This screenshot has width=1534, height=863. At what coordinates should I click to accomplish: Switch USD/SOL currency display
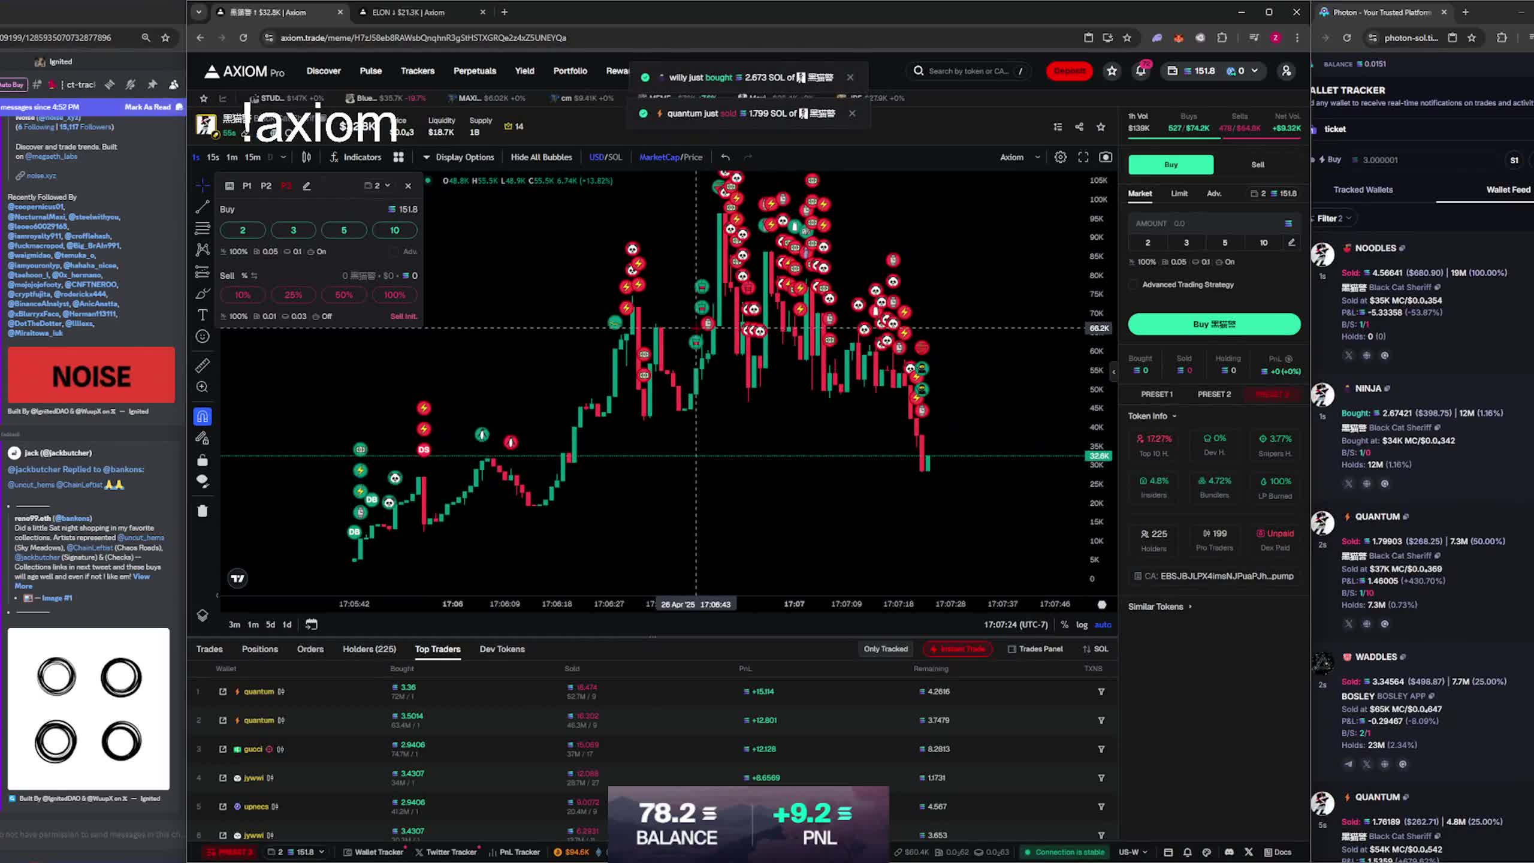(605, 157)
